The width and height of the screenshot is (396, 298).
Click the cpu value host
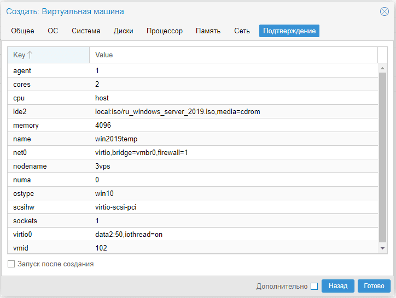(x=102, y=98)
